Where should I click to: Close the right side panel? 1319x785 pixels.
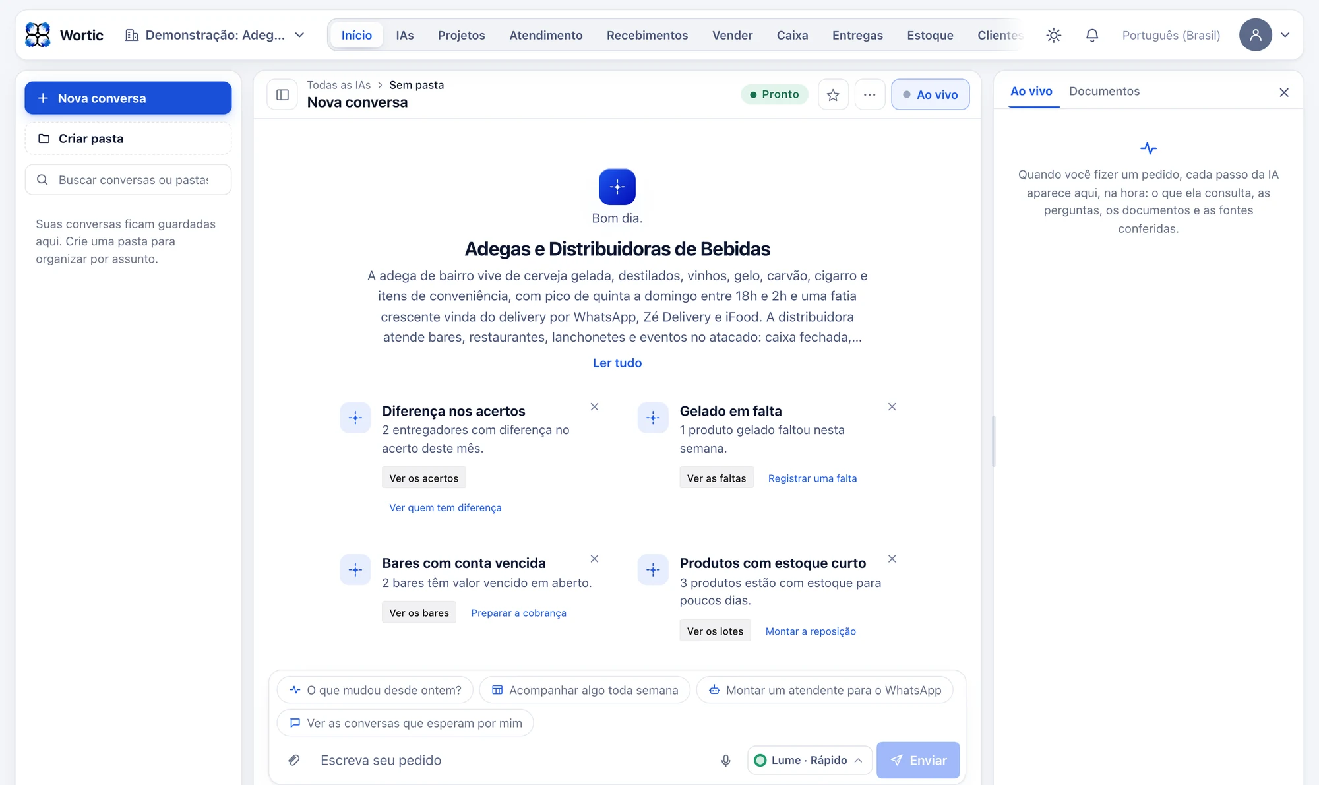(x=1283, y=92)
